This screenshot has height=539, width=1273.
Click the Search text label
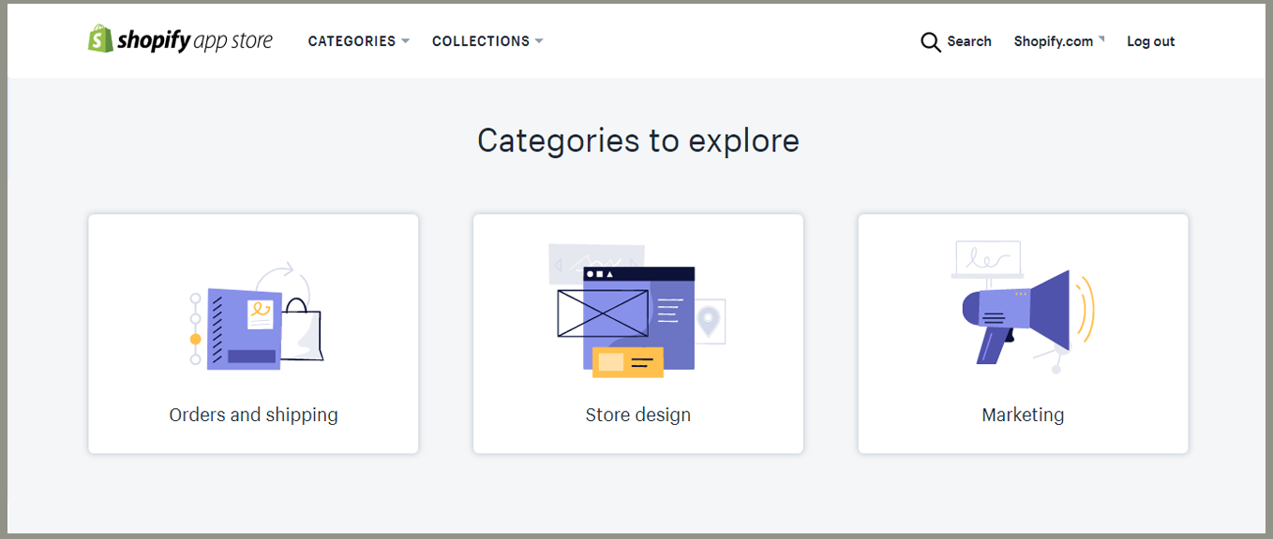click(968, 41)
